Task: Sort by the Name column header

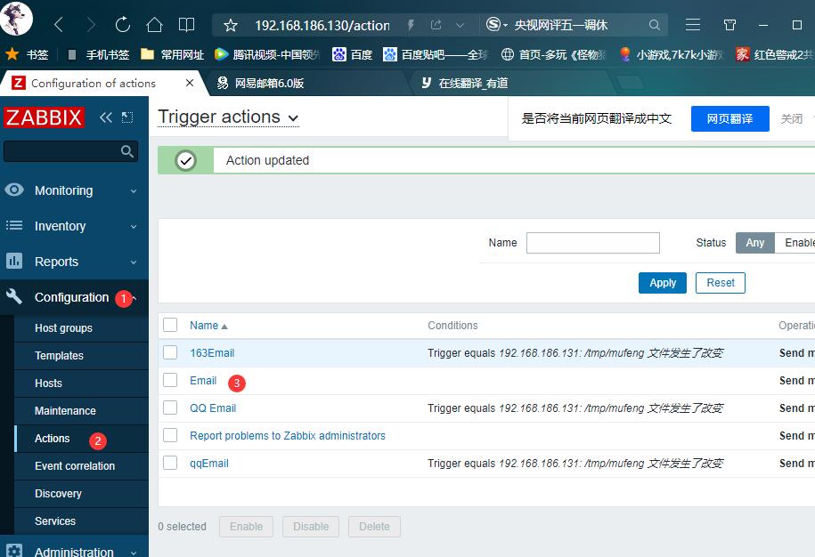Action: 208,326
